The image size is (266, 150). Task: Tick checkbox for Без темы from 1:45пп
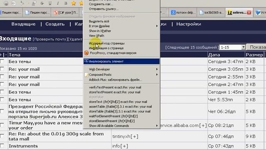(2, 92)
